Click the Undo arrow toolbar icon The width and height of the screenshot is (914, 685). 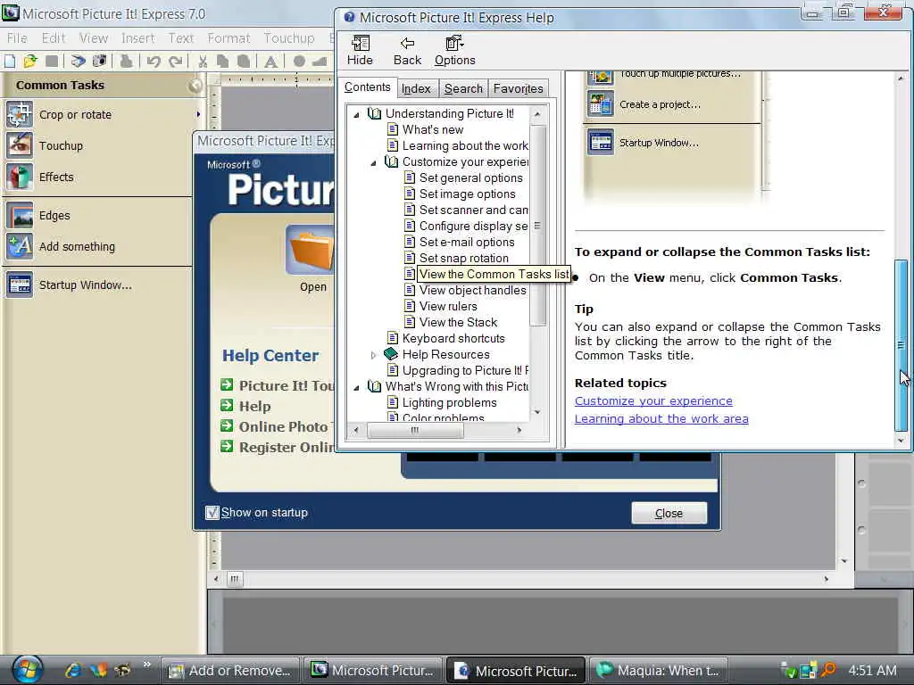tap(154, 62)
